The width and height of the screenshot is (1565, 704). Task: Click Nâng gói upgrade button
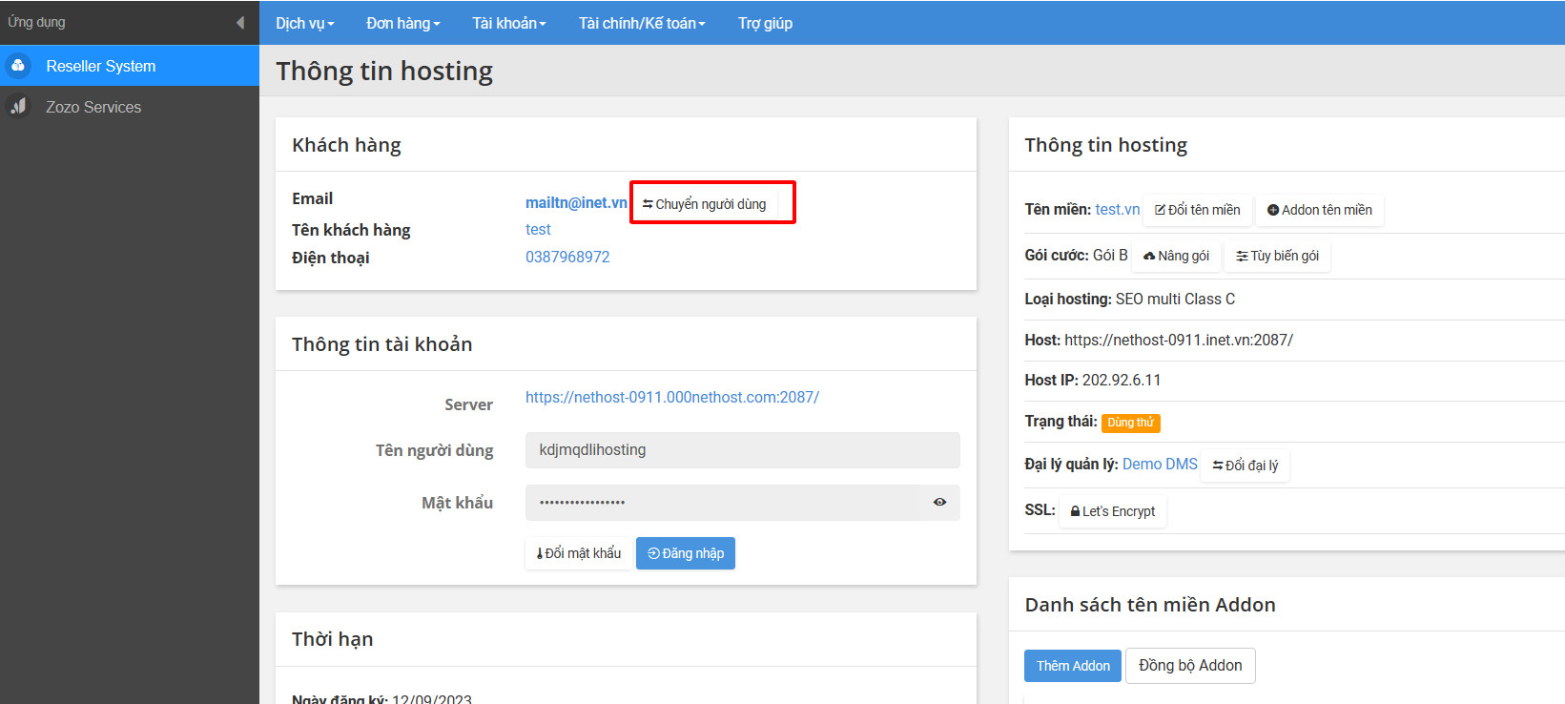[x=1177, y=256]
